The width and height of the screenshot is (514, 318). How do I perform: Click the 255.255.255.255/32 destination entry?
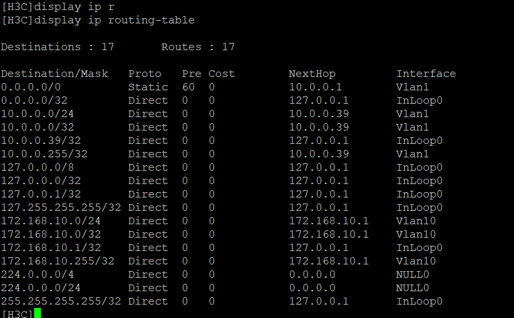coord(61,301)
